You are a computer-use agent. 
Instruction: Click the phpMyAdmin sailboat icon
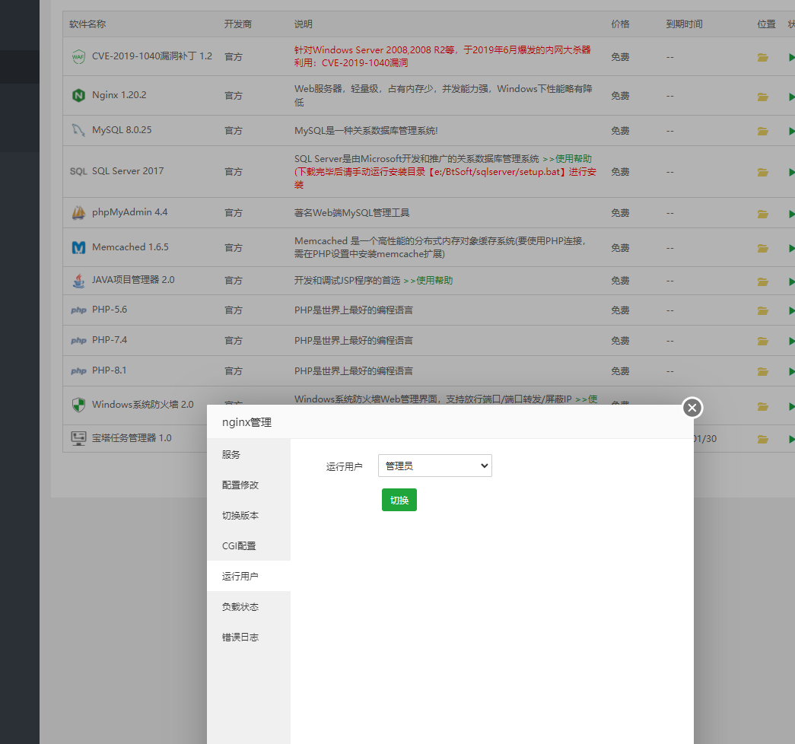coord(78,212)
